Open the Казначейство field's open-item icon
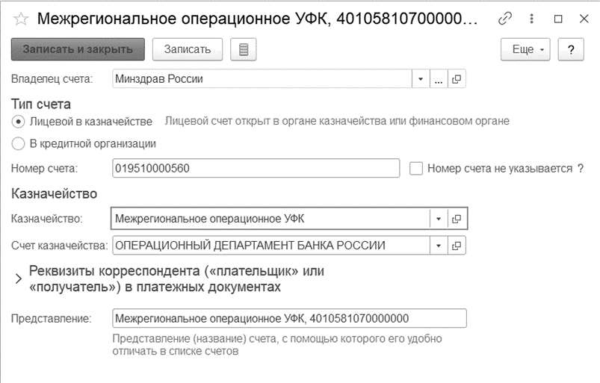600x383 pixels. (457, 219)
